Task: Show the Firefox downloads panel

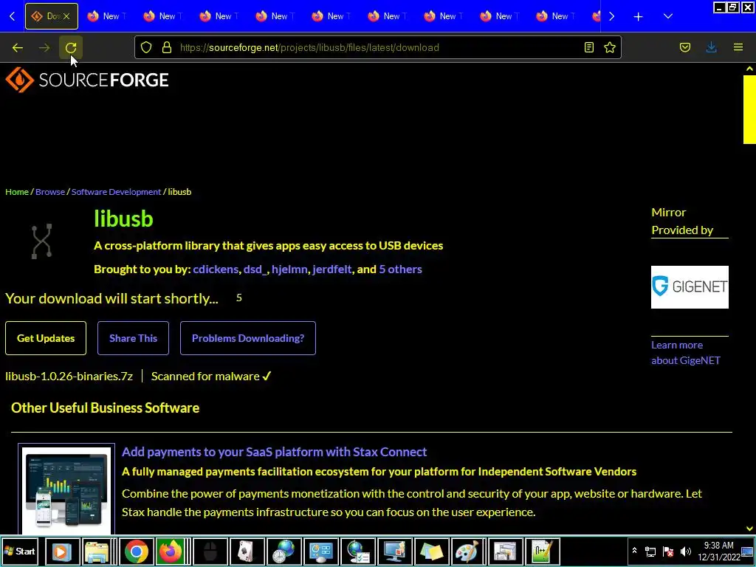Action: click(x=711, y=47)
